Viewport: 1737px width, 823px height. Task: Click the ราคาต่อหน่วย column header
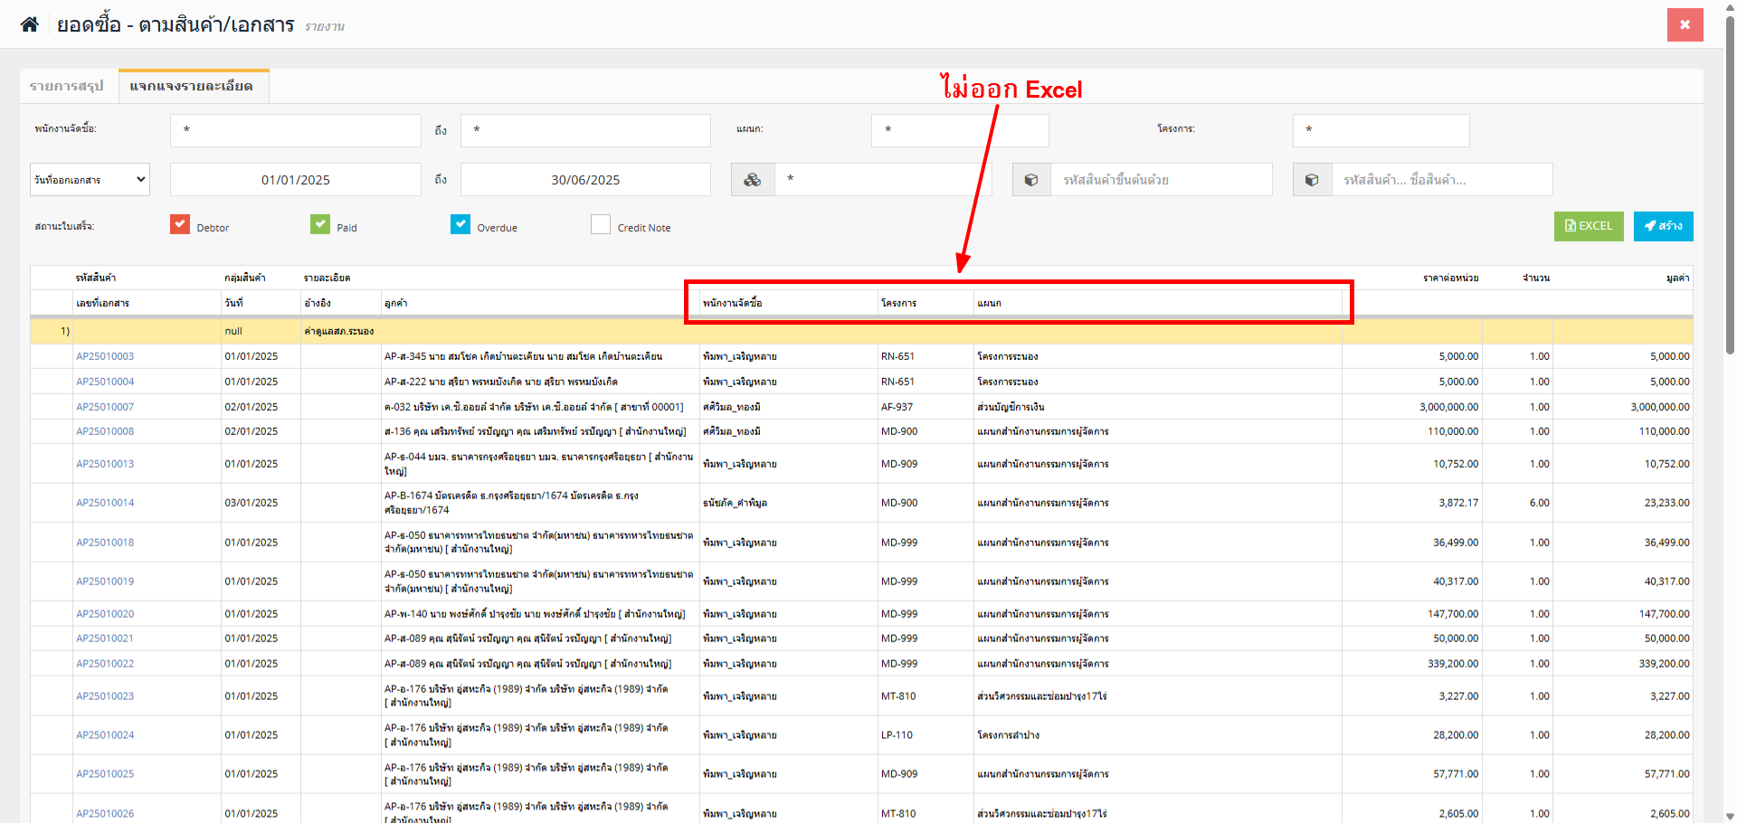[x=1450, y=278]
